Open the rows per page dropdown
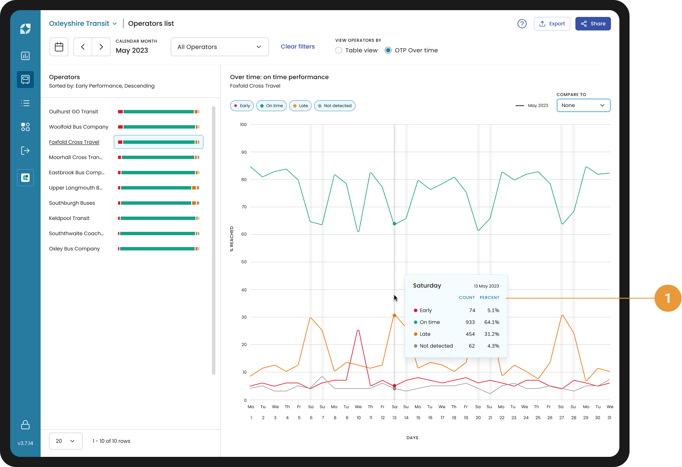682x467 pixels. coord(66,441)
